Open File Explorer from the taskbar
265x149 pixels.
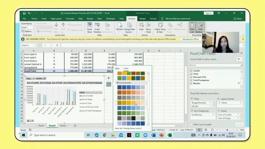pyautogui.click(x=113, y=135)
